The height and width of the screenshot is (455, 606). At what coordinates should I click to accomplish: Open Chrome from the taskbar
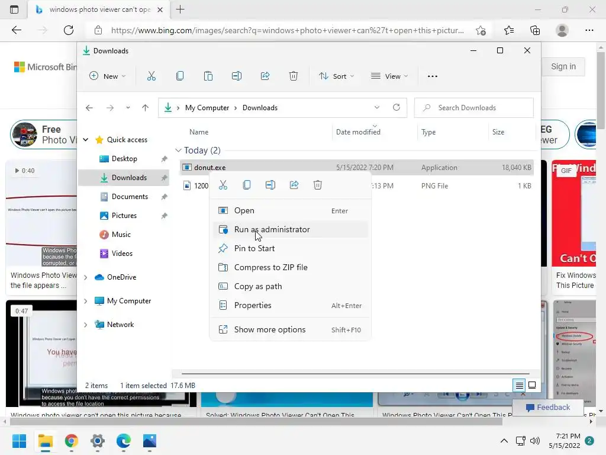click(72, 441)
